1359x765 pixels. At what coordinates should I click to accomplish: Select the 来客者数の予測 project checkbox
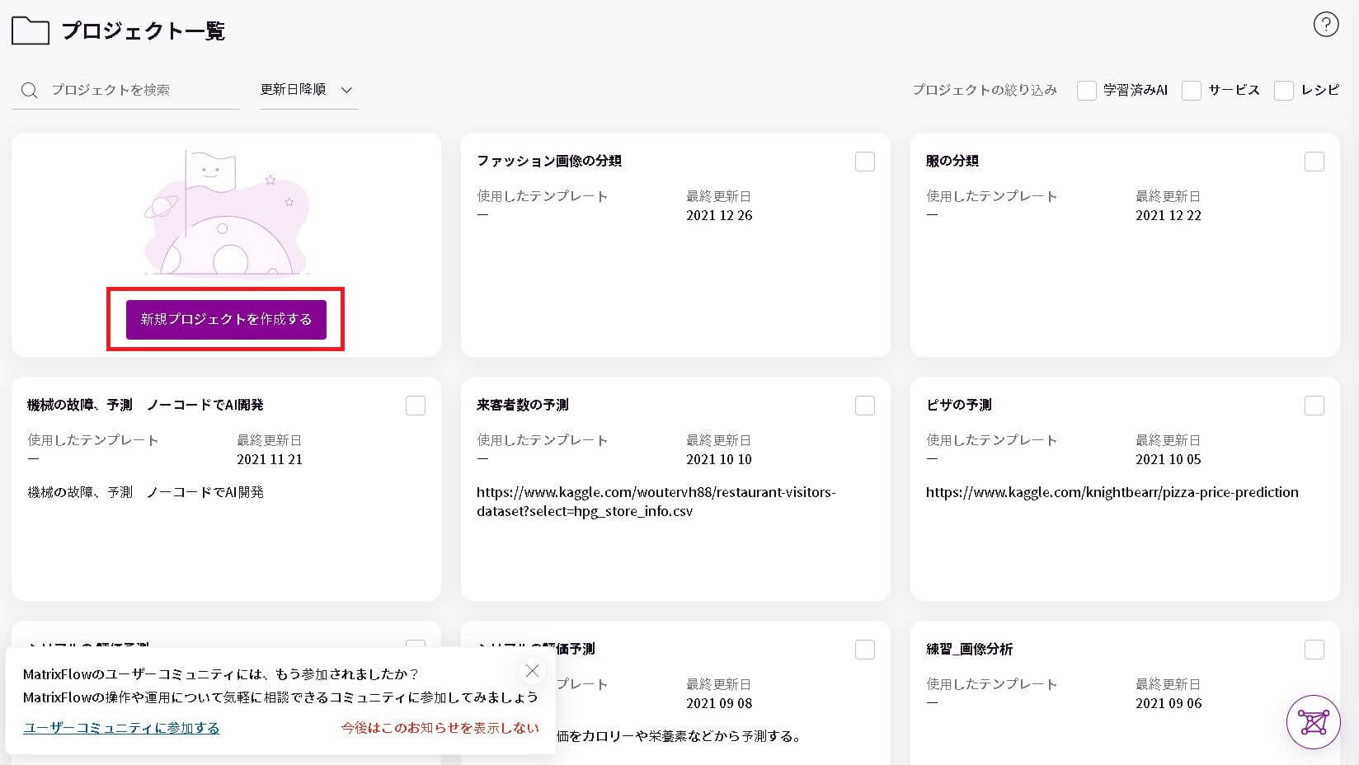[x=865, y=406]
